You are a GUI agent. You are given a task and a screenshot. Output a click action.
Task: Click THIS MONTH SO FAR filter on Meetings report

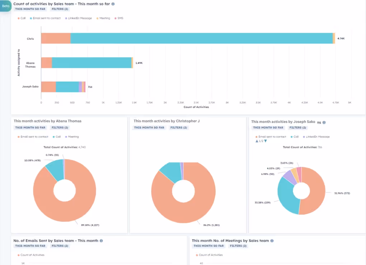(x=208, y=246)
